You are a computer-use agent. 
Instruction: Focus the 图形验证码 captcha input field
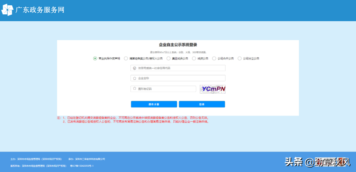[163, 89]
